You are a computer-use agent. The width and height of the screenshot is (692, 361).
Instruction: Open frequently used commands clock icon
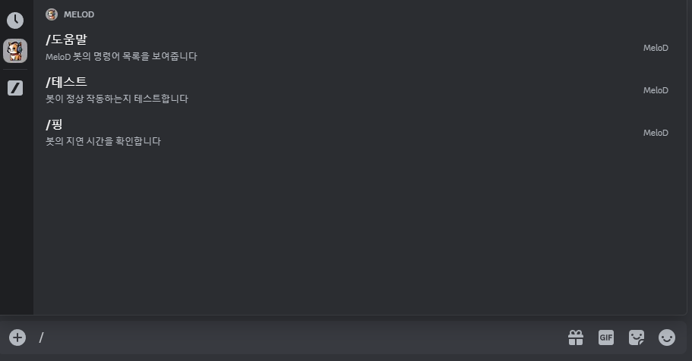pos(15,20)
